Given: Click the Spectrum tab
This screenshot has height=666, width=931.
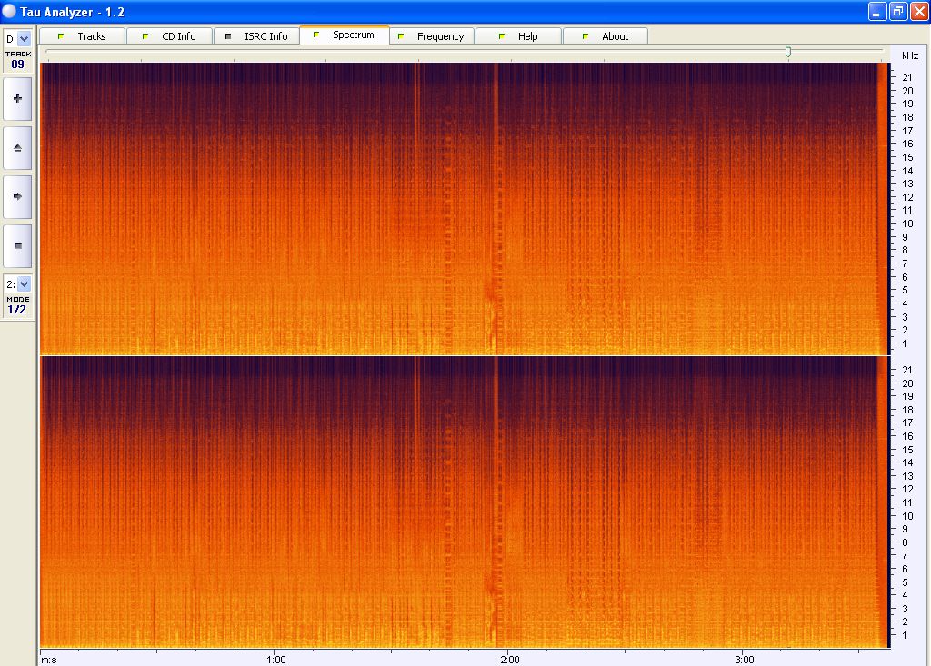Looking at the screenshot, I should click(345, 35).
